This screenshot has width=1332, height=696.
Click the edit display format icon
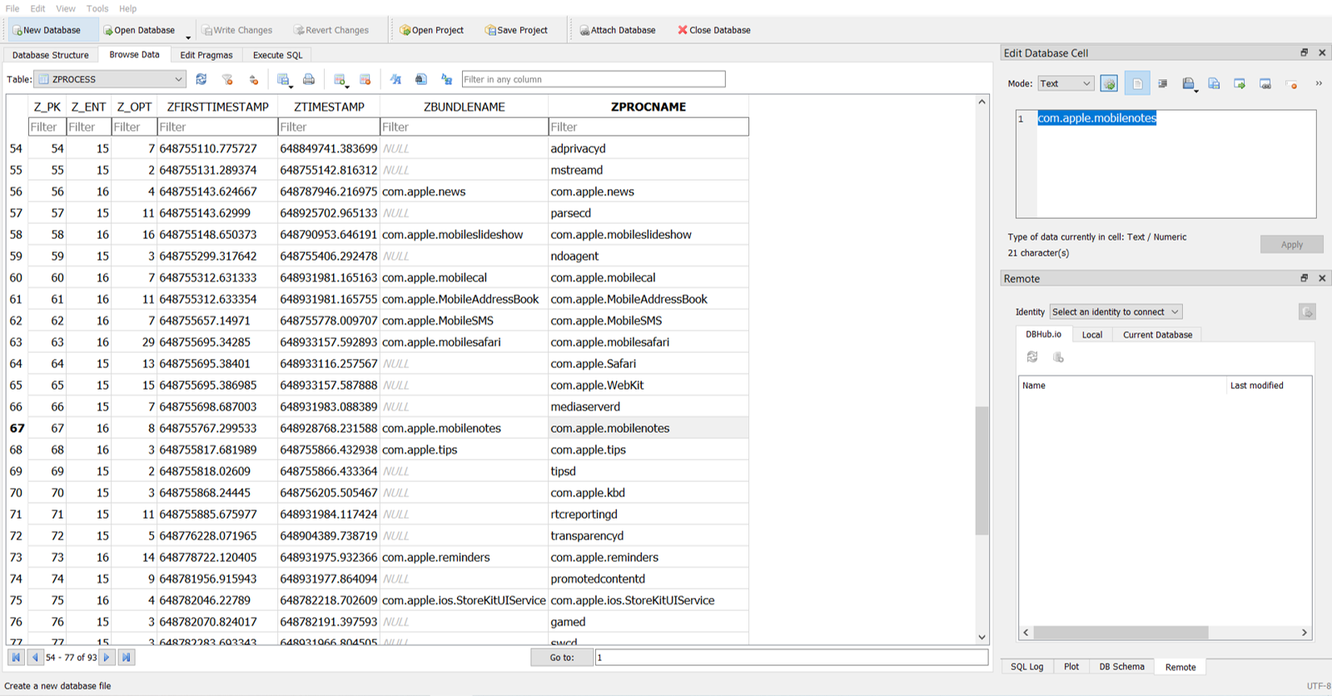395,79
